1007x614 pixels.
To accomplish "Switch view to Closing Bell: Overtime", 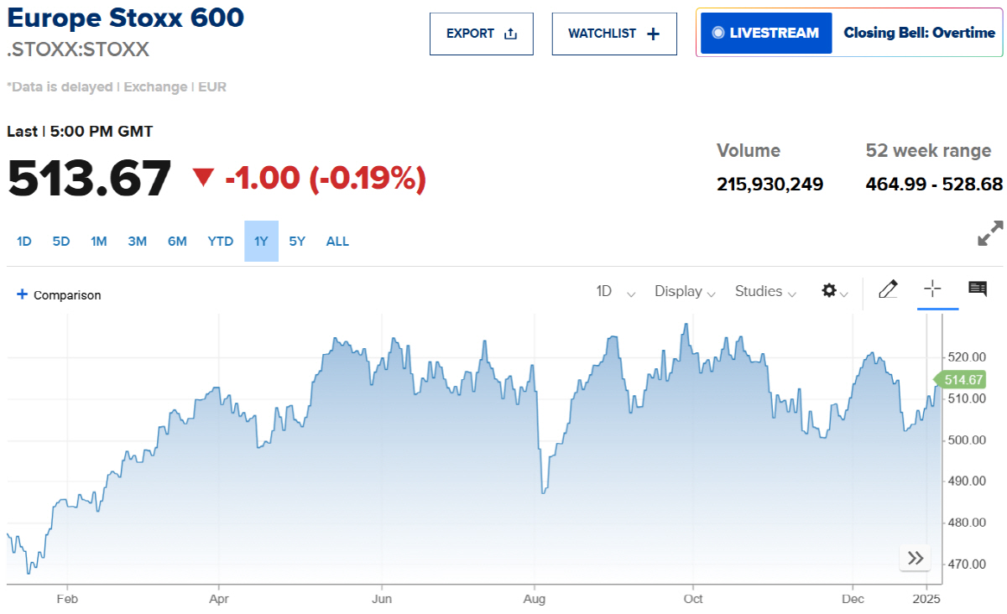I will [917, 33].
